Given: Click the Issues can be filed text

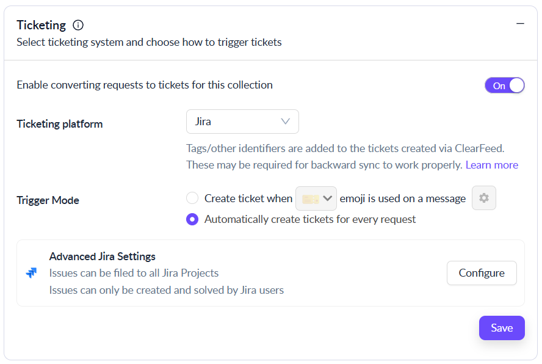Looking at the screenshot, I should tap(134, 273).
